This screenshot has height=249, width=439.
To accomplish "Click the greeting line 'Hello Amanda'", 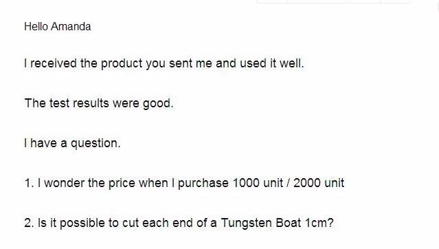I will [58, 27].
